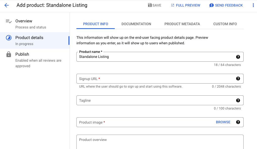The width and height of the screenshot is (257, 149).
Task: Switch to the Product Metadata tab
Action: pos(182,24)
